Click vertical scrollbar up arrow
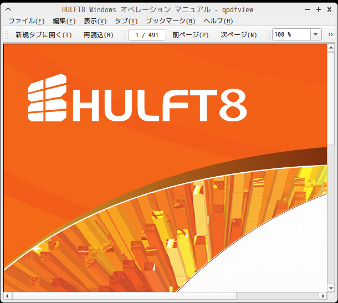The height and width of the screenshot is (303, 338). tap(331, 48)
